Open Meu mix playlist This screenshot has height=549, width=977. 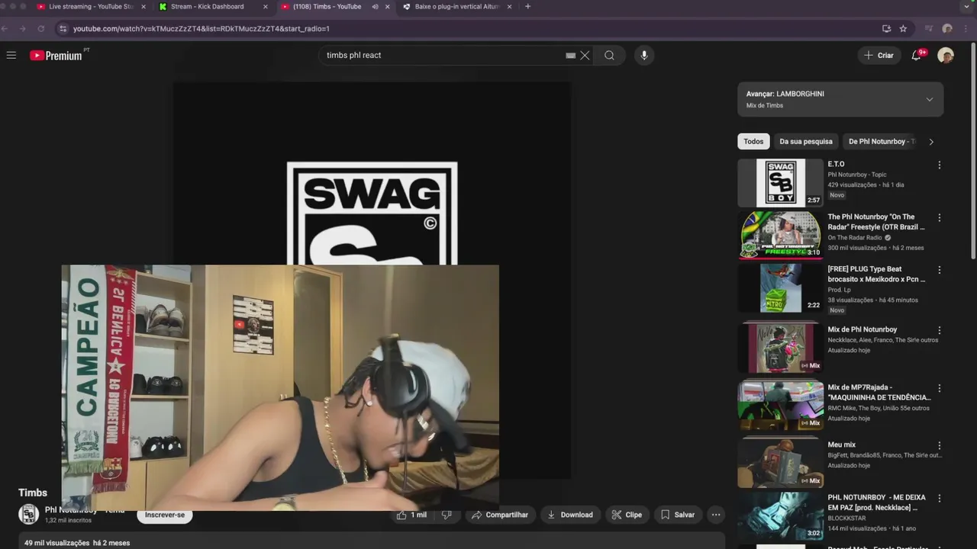click(780, 462)
